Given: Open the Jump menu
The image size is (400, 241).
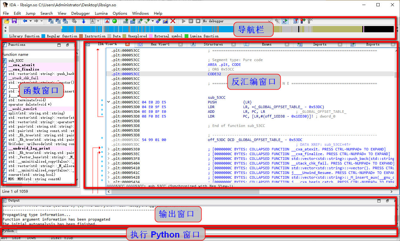Looking at the screenshot, I should point(30,13).
